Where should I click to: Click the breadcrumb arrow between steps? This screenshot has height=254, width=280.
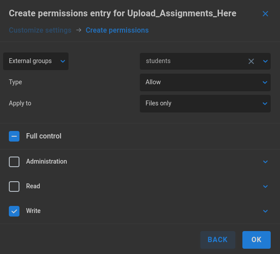79,30
